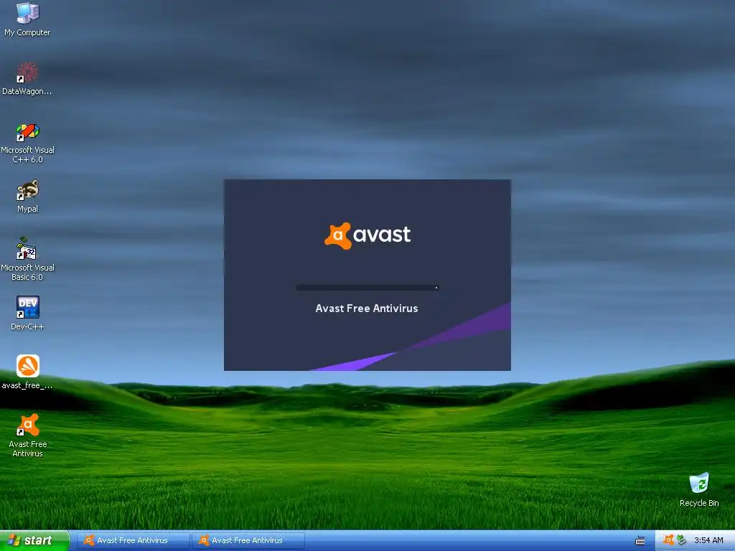The width and height of the screenshot is (735, 551).
Task: Click the Avast icon in the system tray
Action: [x=669, y=540]
